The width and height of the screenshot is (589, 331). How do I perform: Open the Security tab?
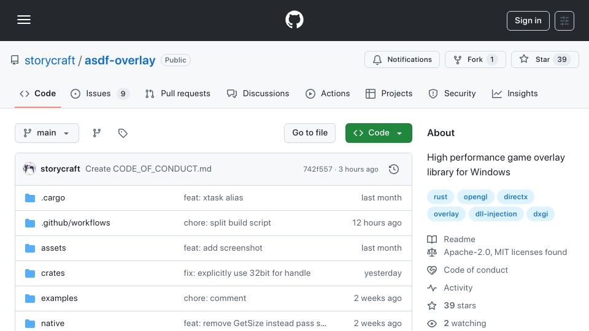[452, 93]
